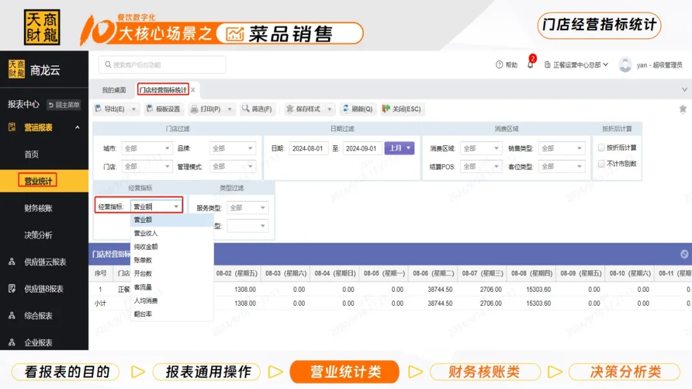Image resolution: width=692 pixels, height=389 pixels.
Task: Select 翻台率 in the indicator list
Action: click(172, 314)
